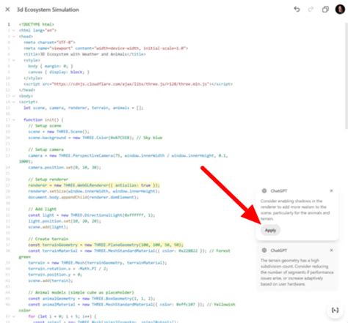Click ChatGPT logo in first comment card
The height and width of the screenshot is (323, 348).
tap(264, 190)
